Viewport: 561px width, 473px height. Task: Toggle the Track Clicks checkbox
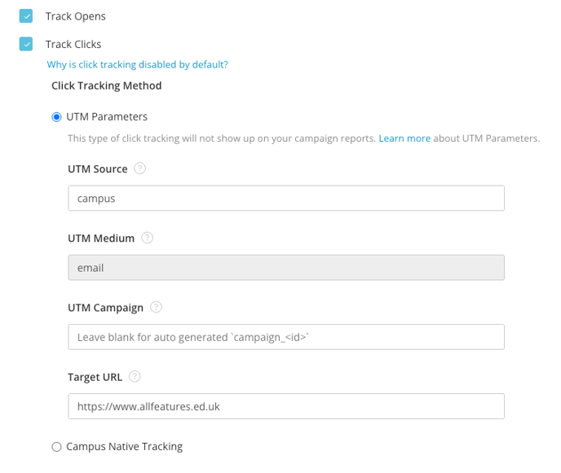[27, 44]
